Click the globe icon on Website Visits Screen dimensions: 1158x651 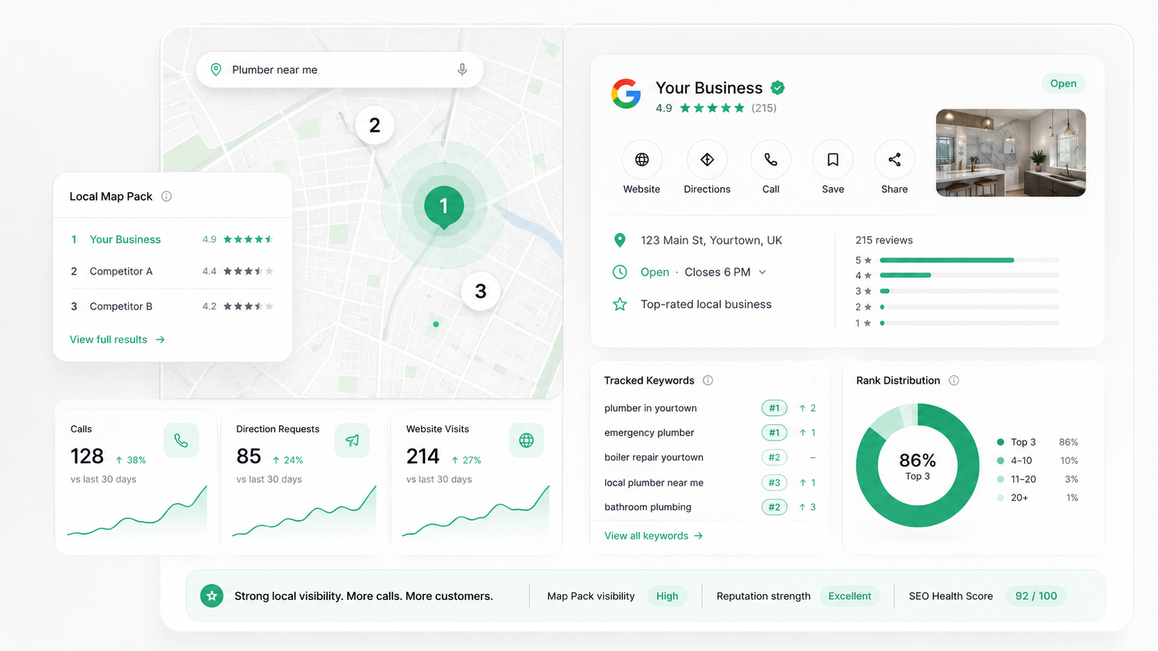click(526, 441)
